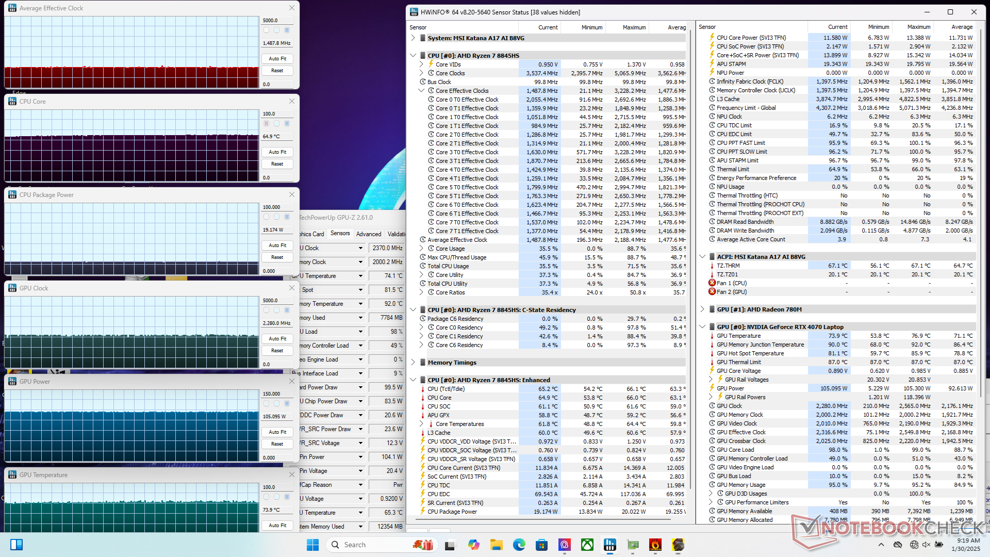Click the Task View taskbar icon

(x=450, y=545)
